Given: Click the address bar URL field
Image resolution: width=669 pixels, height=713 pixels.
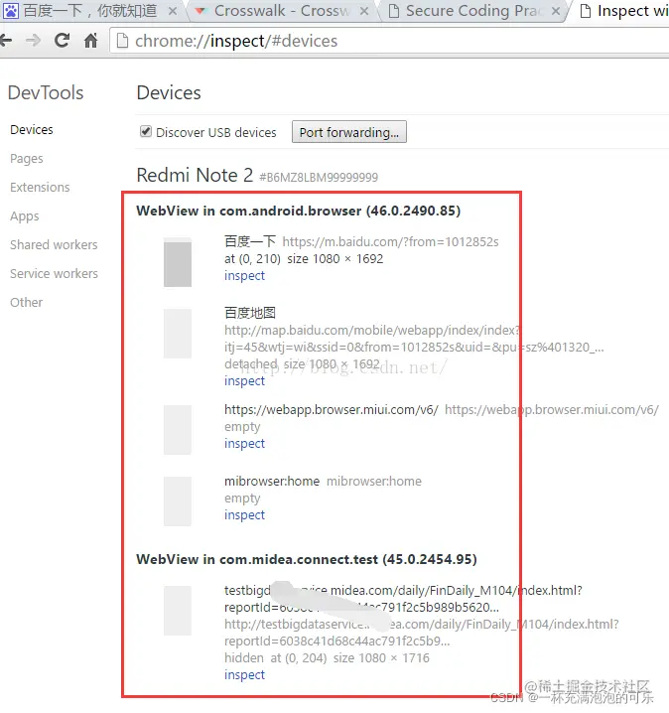Looking at the screenshot, I should coord(391,41).
